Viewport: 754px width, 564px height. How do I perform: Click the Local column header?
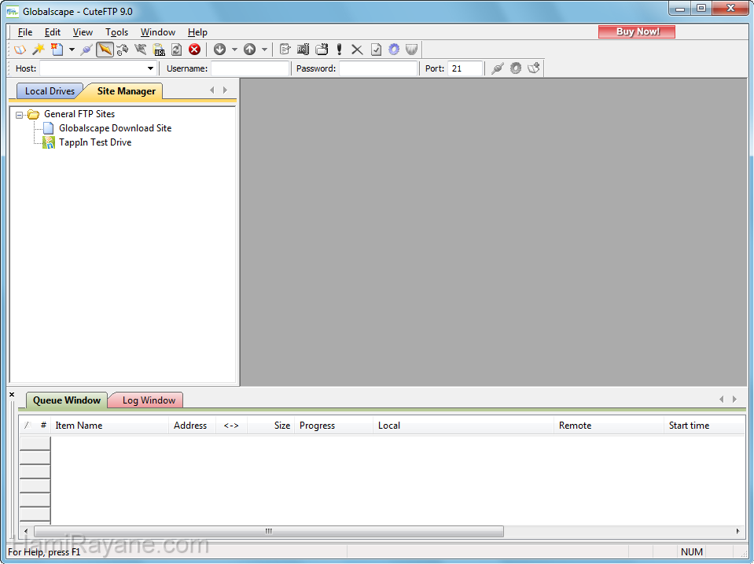coord(464,426)
